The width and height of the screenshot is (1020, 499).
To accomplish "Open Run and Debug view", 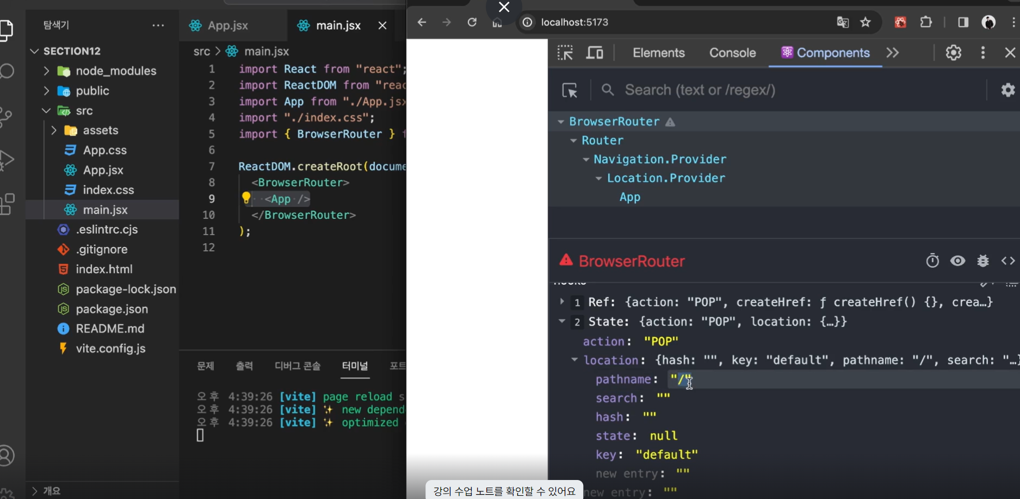I will (5, 161).
